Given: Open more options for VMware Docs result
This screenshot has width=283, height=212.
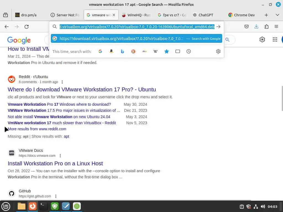Looking at the screenshot, I should click(60, 156).
